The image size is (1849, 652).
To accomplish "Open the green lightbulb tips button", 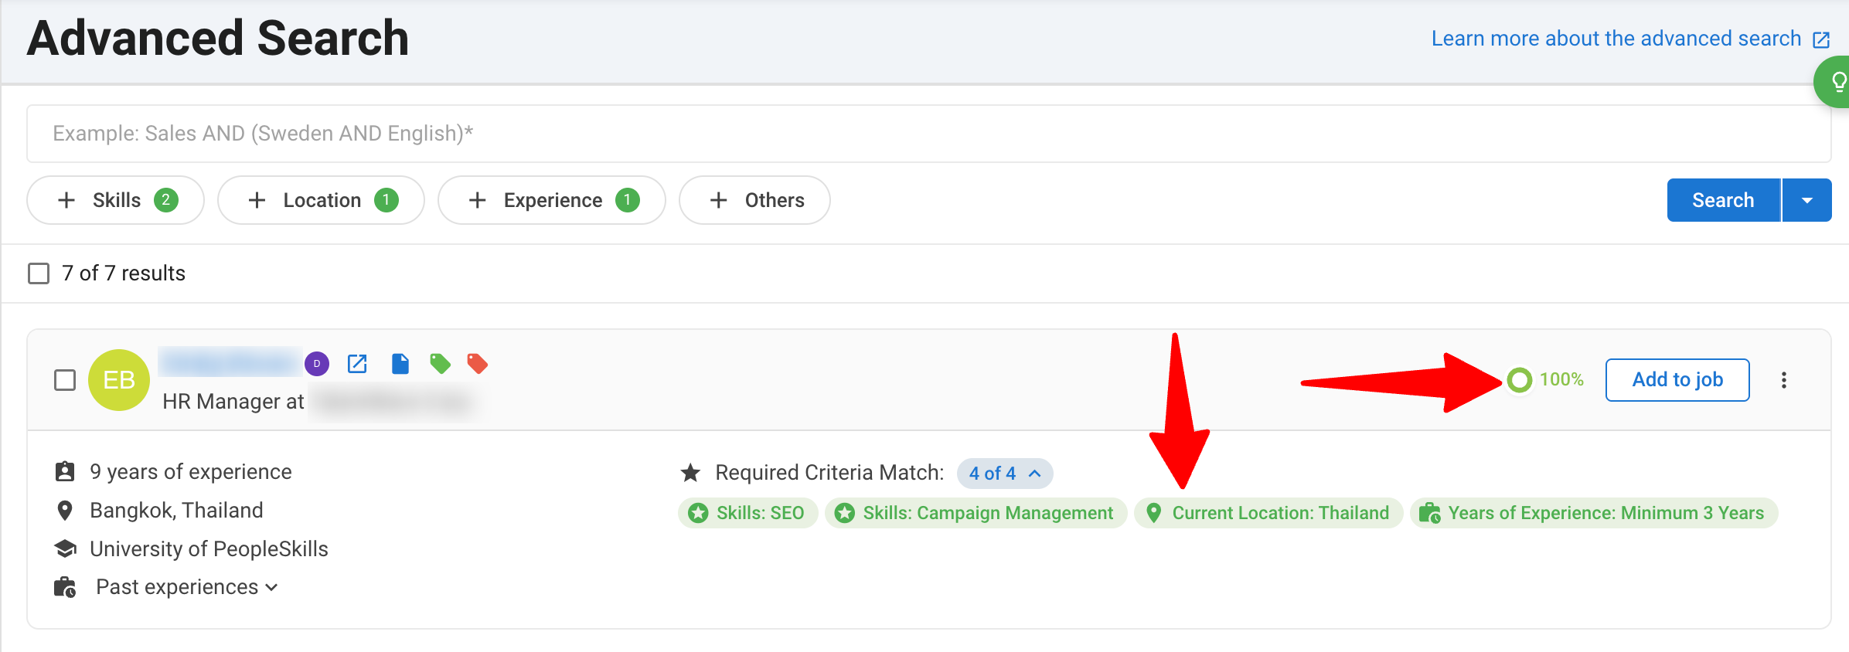I will 1834,82.
